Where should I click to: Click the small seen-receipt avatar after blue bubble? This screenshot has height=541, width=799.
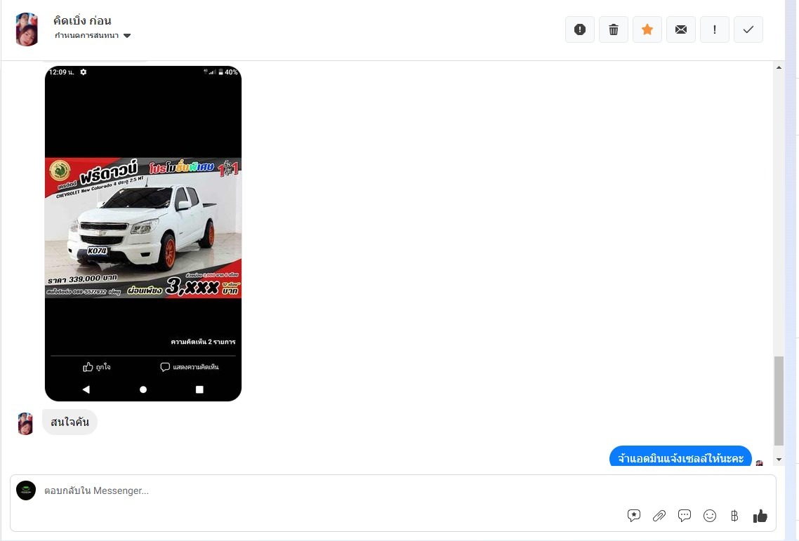pyautogui.click(x=759, y=463)
